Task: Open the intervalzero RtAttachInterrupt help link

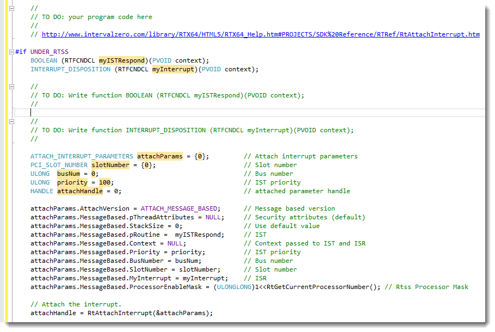Action: click(261, 34)
